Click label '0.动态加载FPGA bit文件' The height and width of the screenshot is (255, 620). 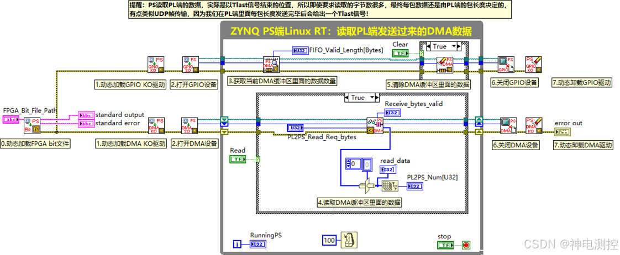(x=35, y=144)
